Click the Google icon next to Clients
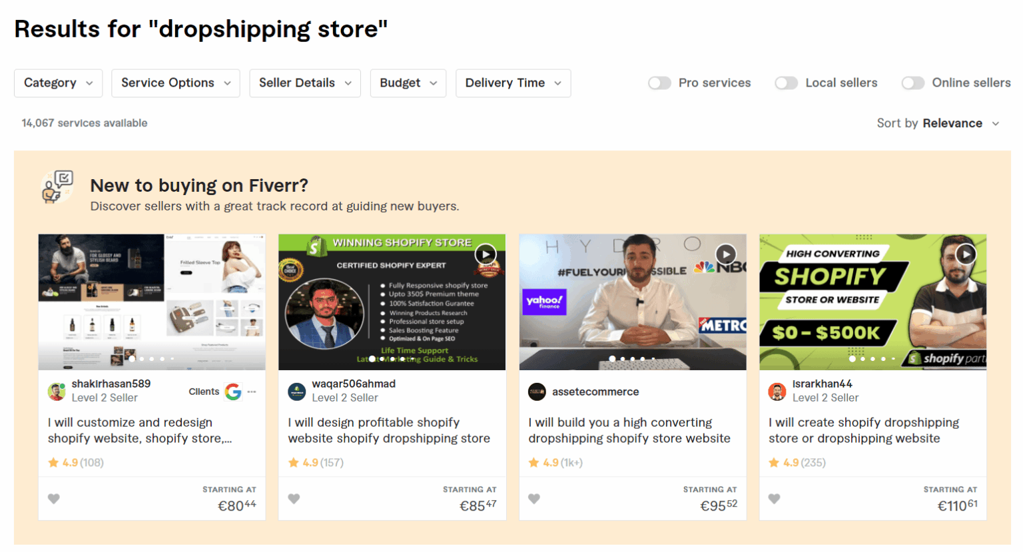 (234, 392)
